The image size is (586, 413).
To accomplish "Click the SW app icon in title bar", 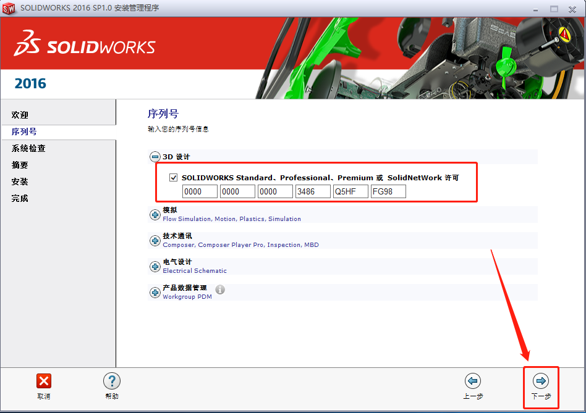I will click(9, 8).
